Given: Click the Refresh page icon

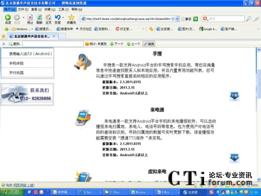Looking at the screenshot, I should (39, 17).
